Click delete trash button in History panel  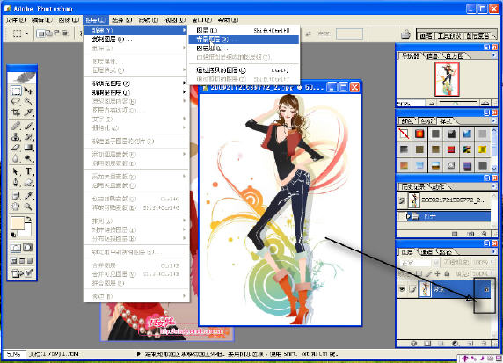point(485,234)
